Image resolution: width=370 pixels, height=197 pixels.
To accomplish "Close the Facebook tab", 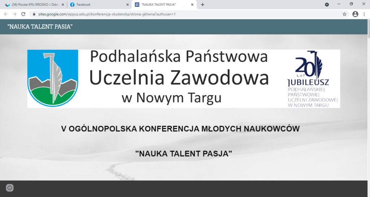I will click(128, 4).
